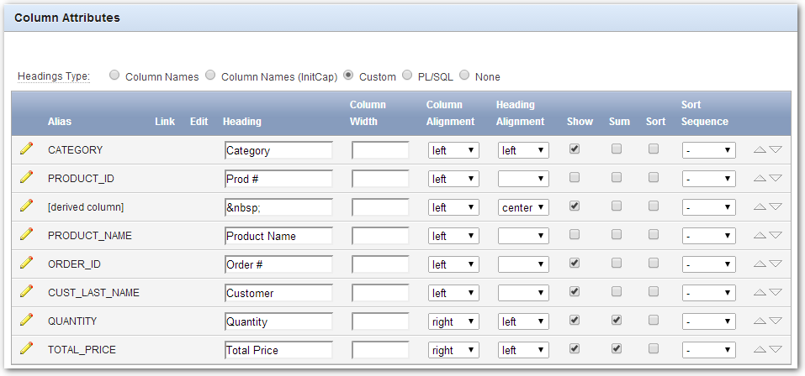Click the pencil icon for TOTAL_PRICE

coord(26,348)
